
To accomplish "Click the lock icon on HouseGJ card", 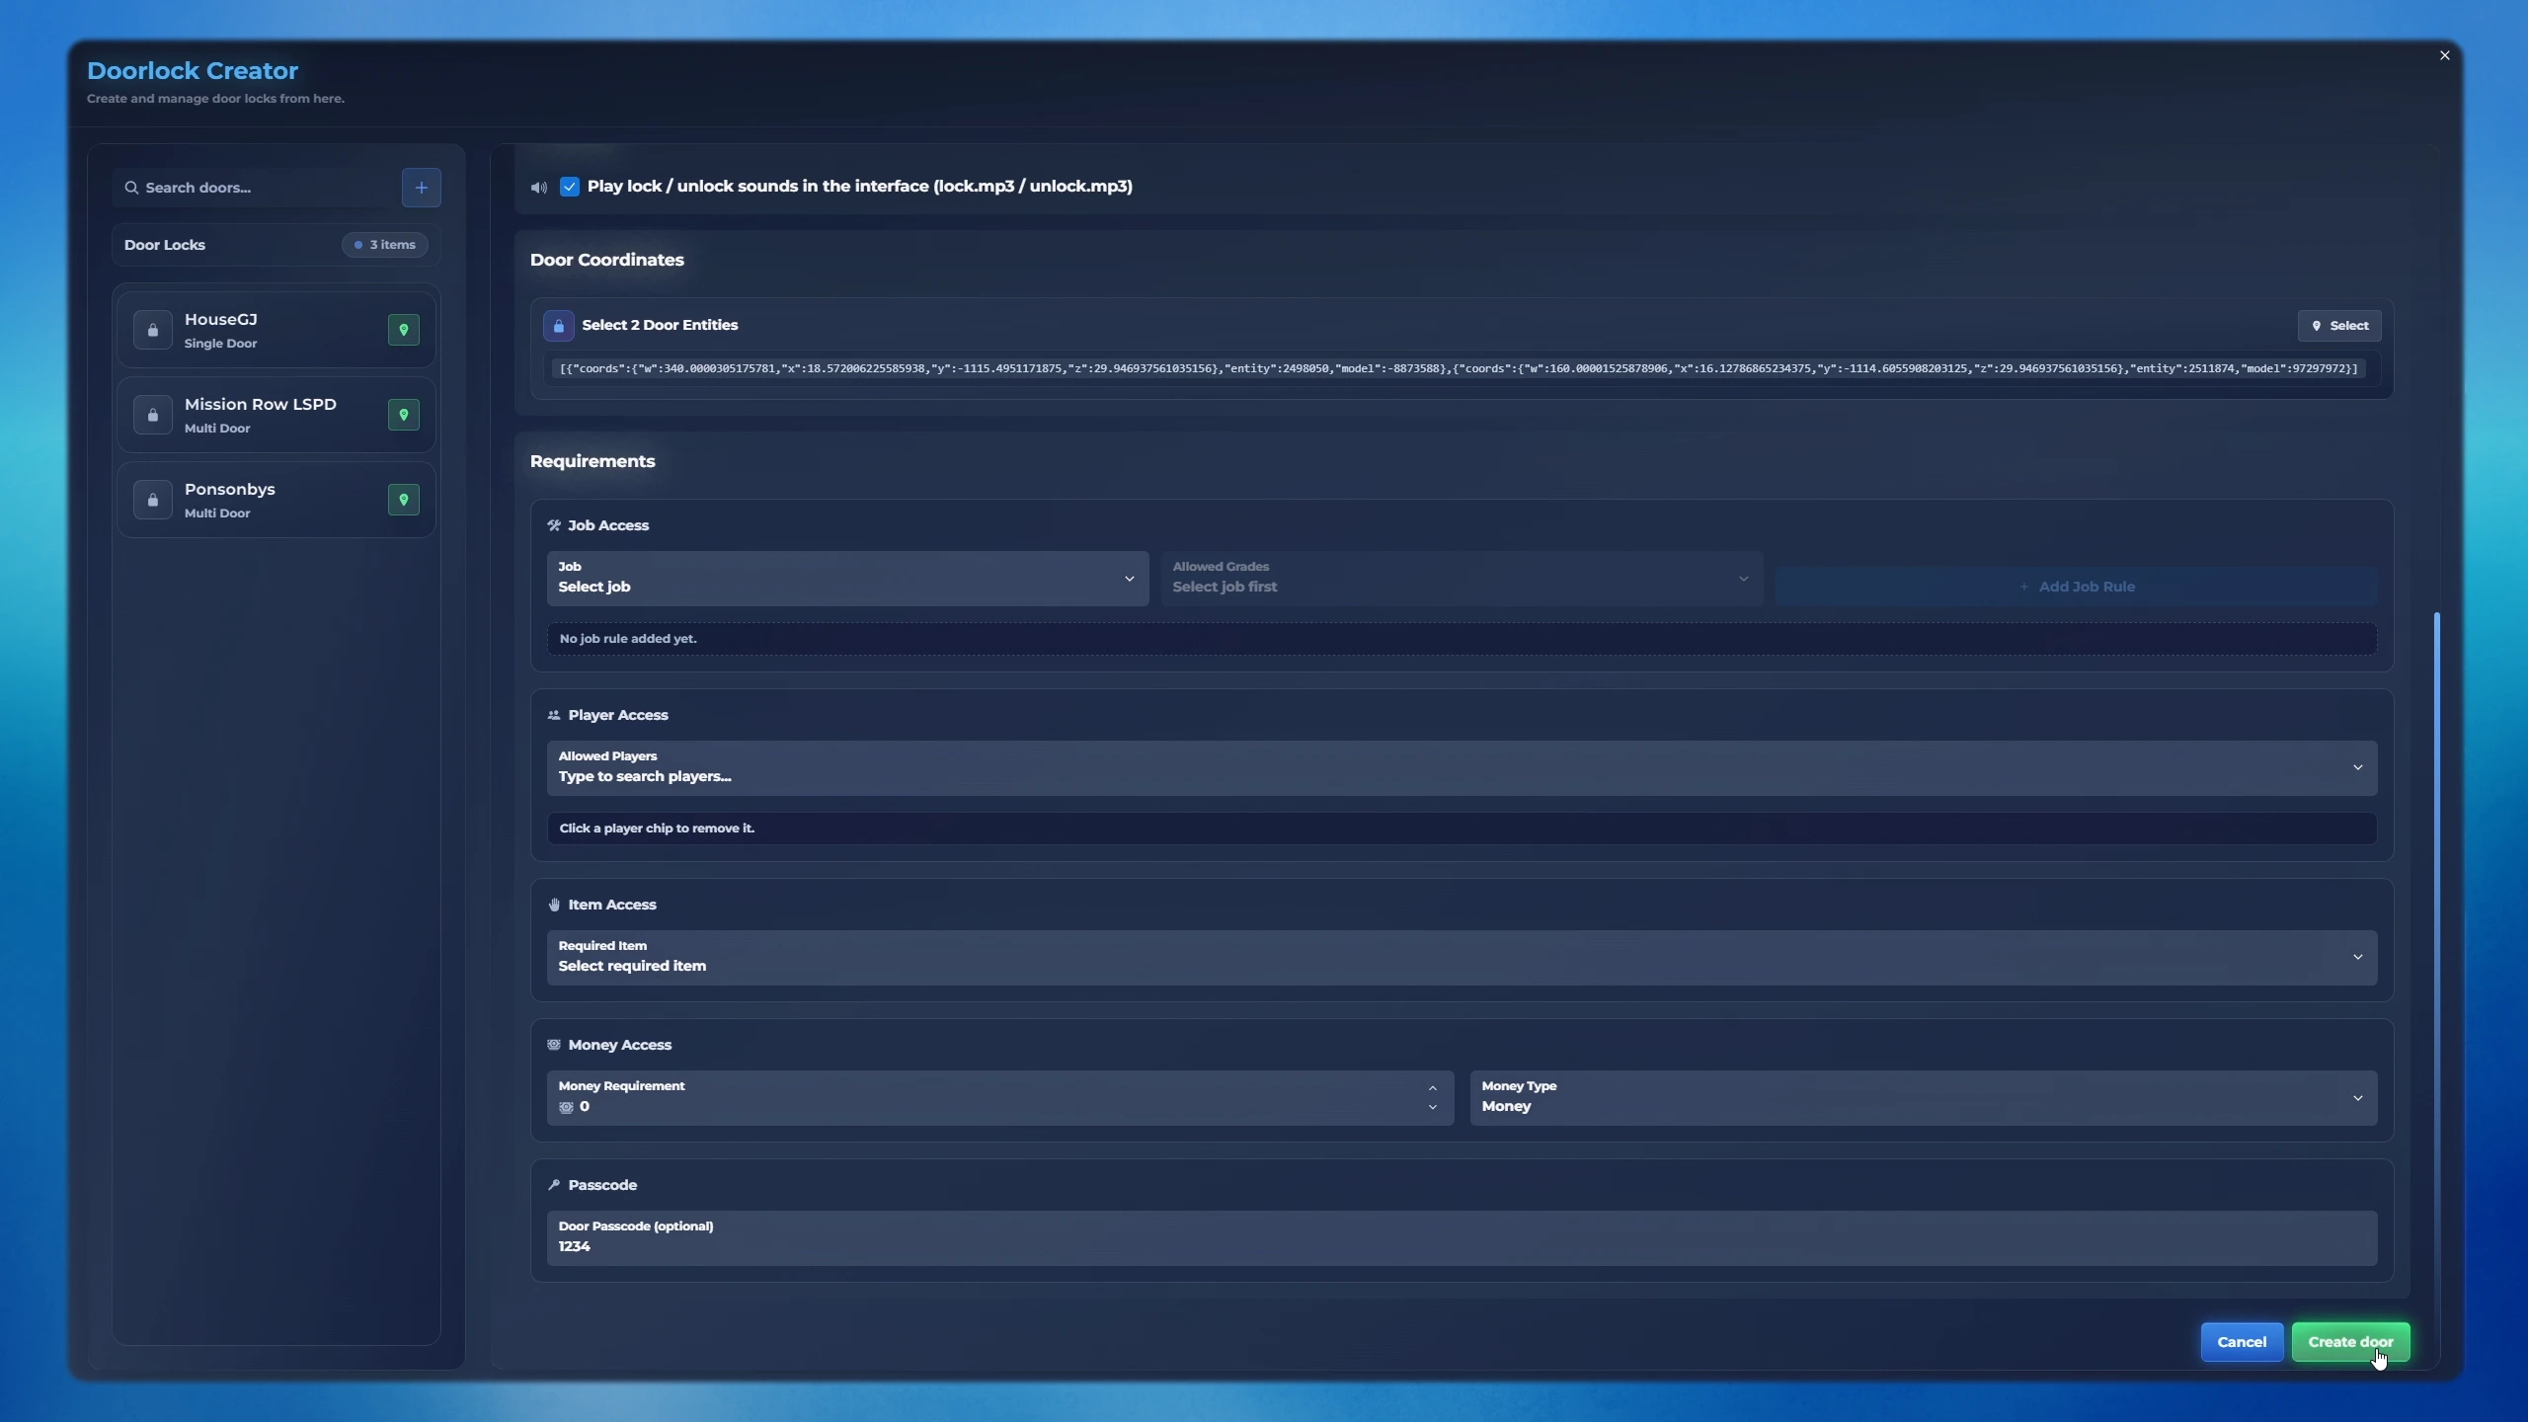I will [153, 330].
